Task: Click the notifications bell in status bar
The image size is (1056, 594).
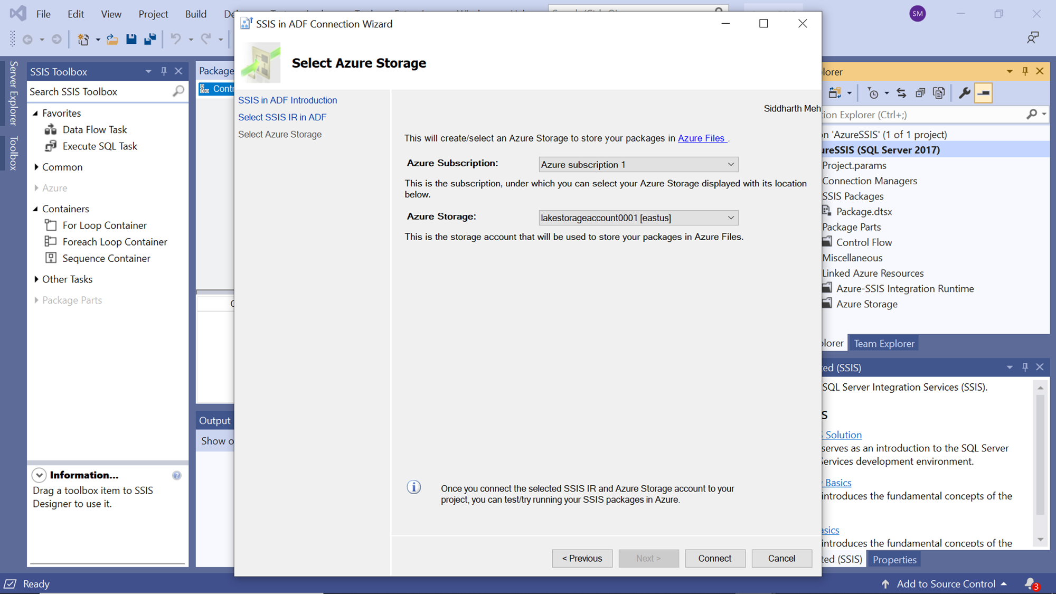Action: (1031, 583)
